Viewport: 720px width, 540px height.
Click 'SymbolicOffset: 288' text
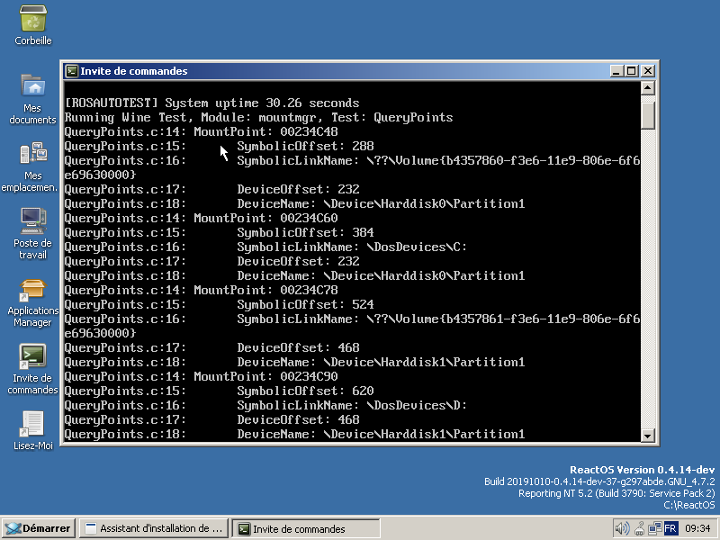click(x=305, y=146)
